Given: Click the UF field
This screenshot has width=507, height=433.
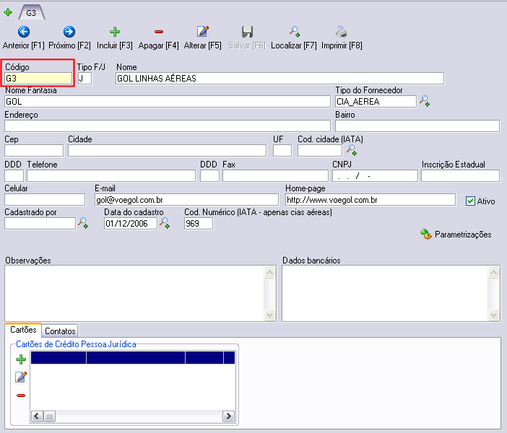Looking at the screenshot, I should tap(282, 151).
